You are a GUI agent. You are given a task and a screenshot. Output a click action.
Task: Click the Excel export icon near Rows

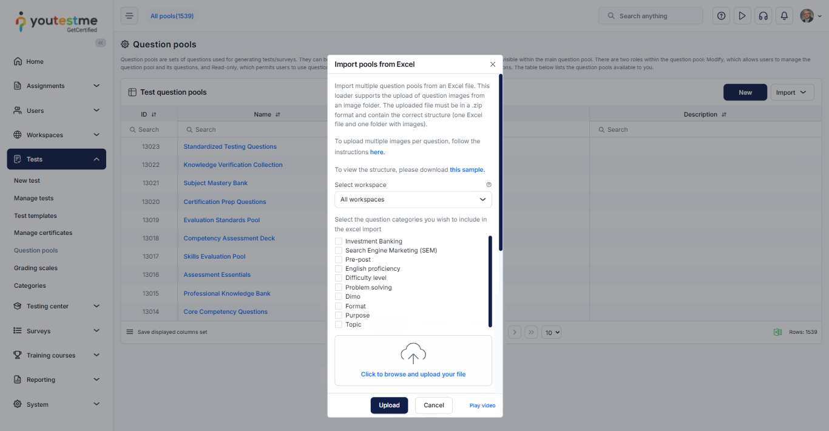[x=777, y=332]
